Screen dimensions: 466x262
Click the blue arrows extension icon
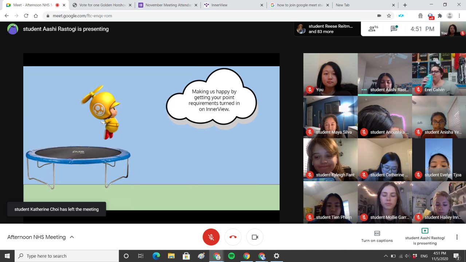click(401, 16)
